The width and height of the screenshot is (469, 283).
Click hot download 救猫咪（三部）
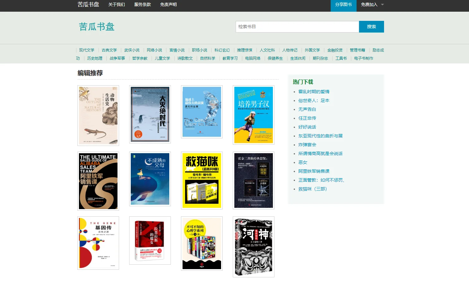point(313,189)
